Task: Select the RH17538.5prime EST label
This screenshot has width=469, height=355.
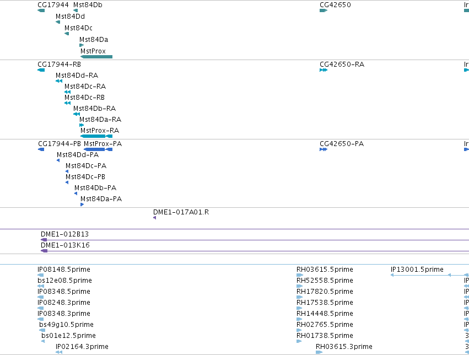Action: (x=325, y=303)
